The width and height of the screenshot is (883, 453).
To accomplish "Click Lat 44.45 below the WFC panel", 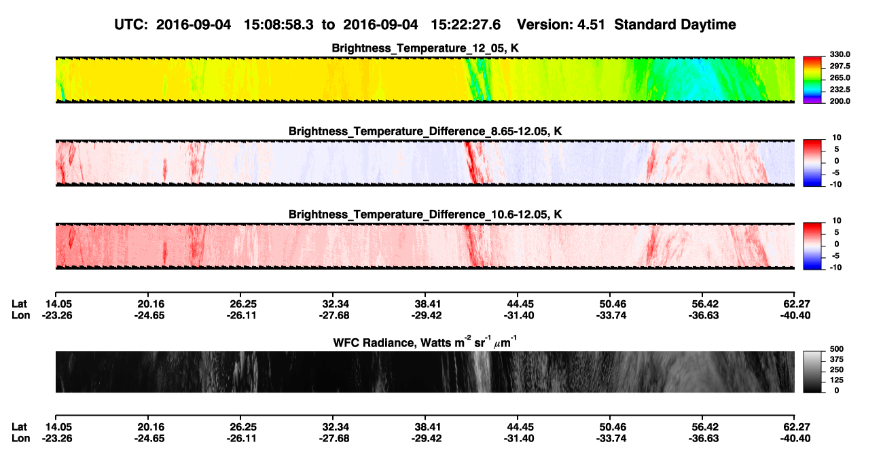I will [x=518, y=427].
